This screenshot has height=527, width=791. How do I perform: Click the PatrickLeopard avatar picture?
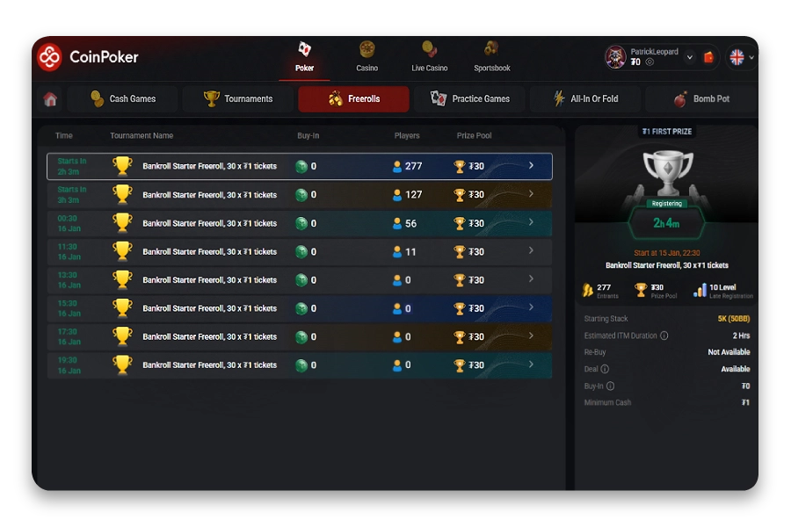click(x=615, y=57)
